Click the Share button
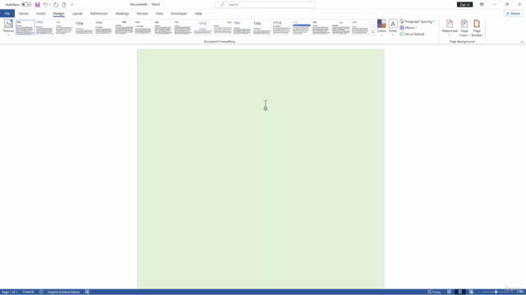The image size is (526, 295). [513, 14]
